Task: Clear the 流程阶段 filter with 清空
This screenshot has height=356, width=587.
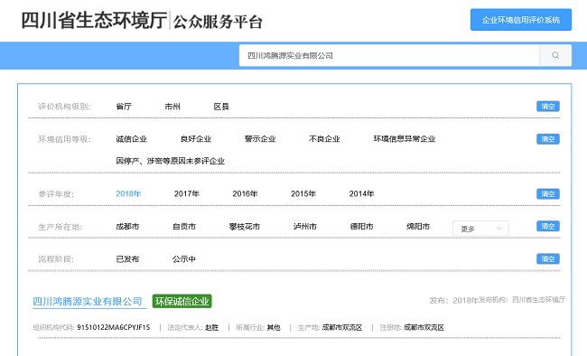Action: (x=548, y=259)
